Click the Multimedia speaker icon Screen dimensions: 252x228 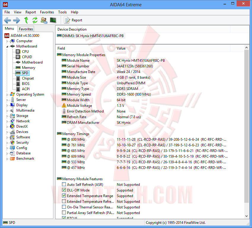tap(12, 110)
